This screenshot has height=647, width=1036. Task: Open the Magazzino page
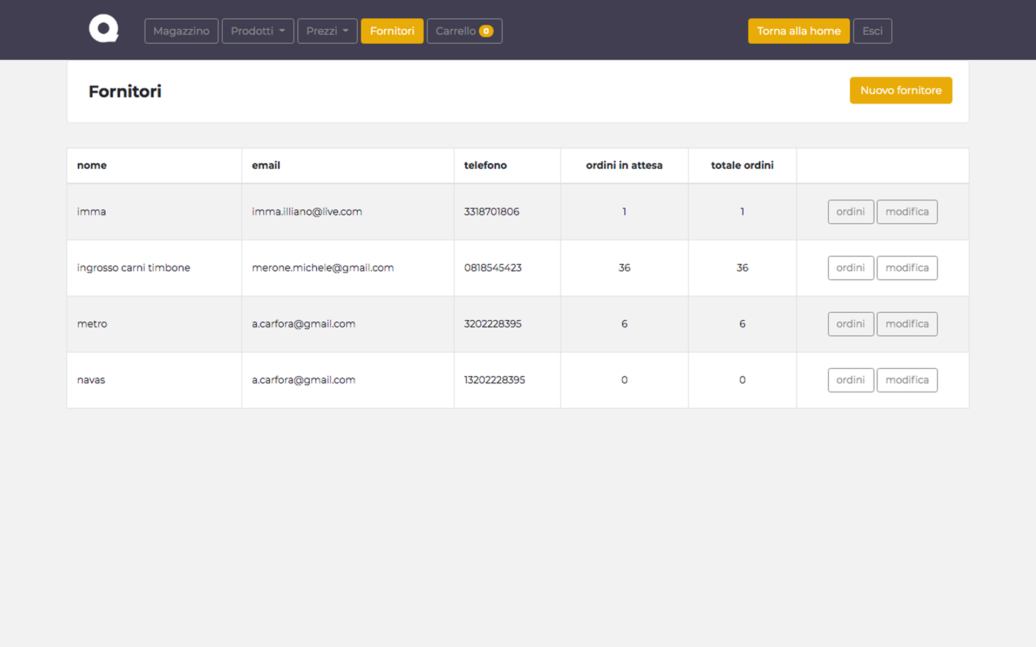[181, 31]
